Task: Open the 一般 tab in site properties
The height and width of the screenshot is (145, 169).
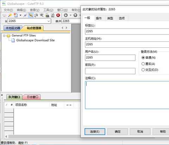Action: click(x=87, y=18)
